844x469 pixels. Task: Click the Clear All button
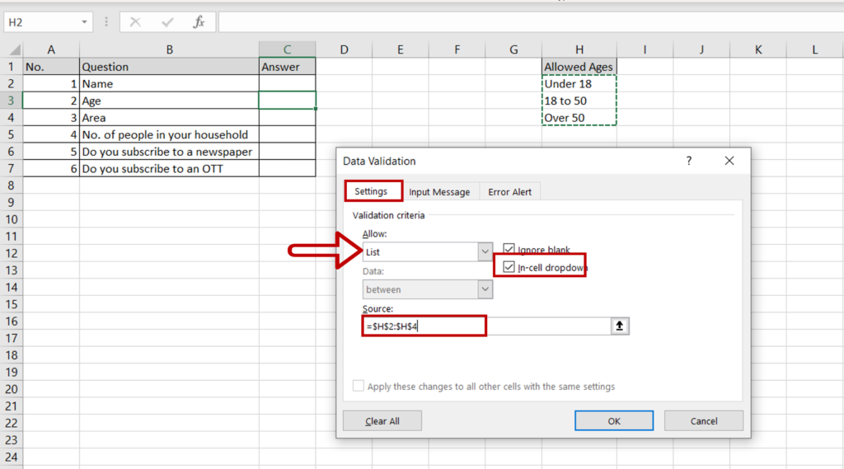point(382,420)
